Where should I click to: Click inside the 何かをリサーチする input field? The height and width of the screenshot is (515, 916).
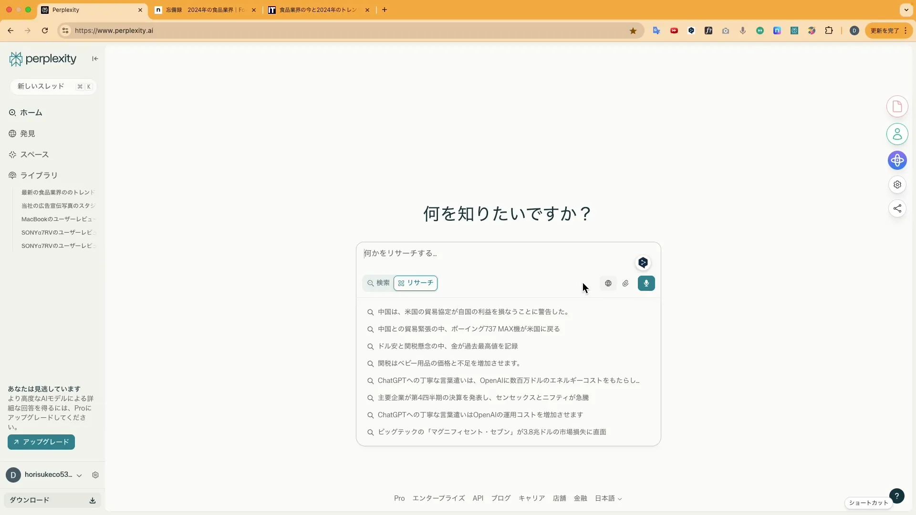(x=477, y=253)
